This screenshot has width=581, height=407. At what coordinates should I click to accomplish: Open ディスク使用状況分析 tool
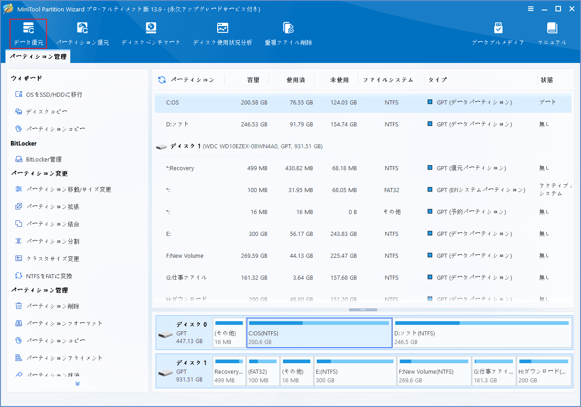(222, 34)
